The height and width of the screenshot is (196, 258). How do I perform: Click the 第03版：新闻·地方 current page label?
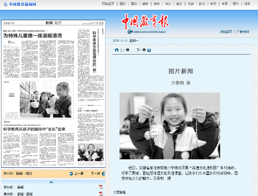(x=18, y=174)
